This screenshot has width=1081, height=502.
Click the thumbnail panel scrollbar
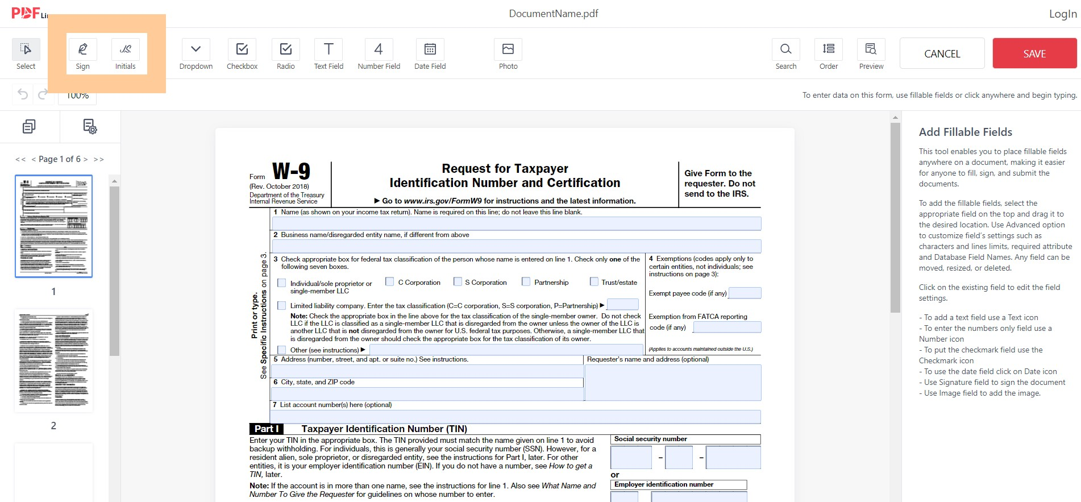tap(114, 271)
